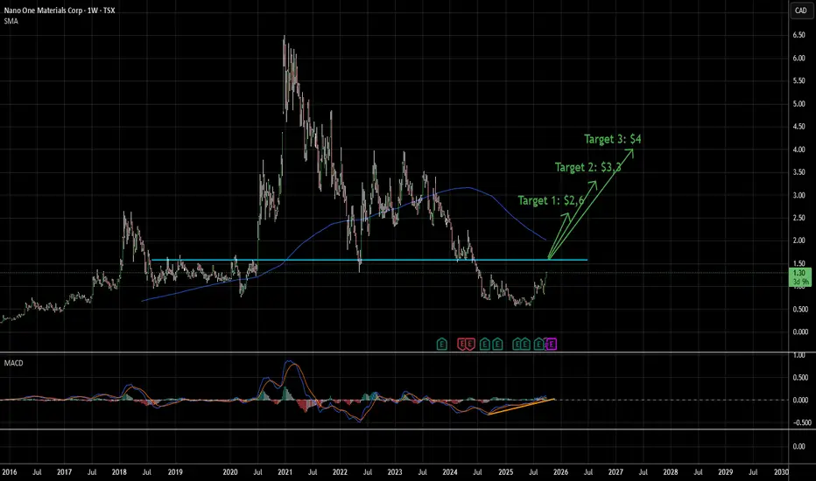Click the 2025 time axis label

(x=505, y=472)
